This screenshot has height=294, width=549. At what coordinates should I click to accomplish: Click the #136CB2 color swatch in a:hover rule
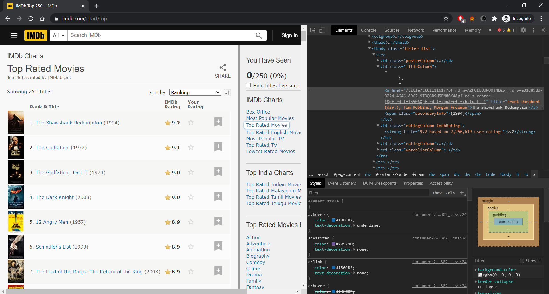(x=333, y=220)
